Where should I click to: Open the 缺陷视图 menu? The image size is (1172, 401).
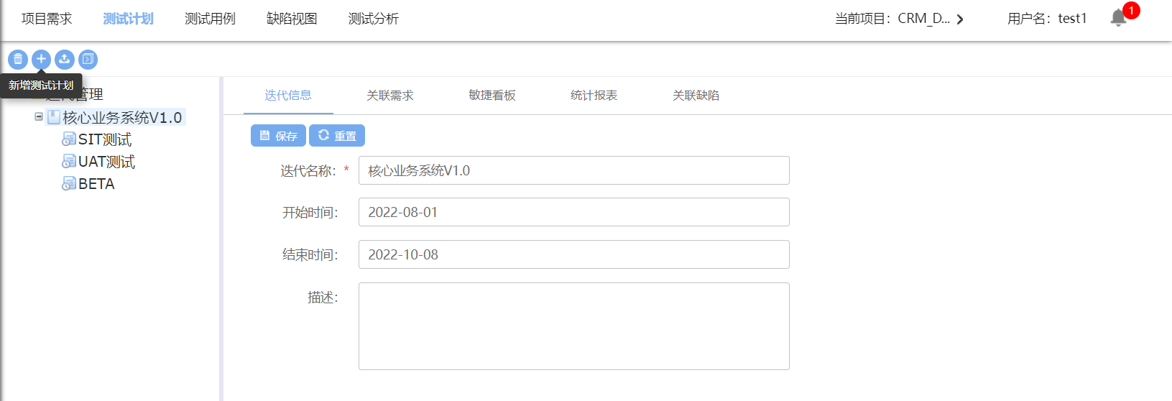[292, 19]
